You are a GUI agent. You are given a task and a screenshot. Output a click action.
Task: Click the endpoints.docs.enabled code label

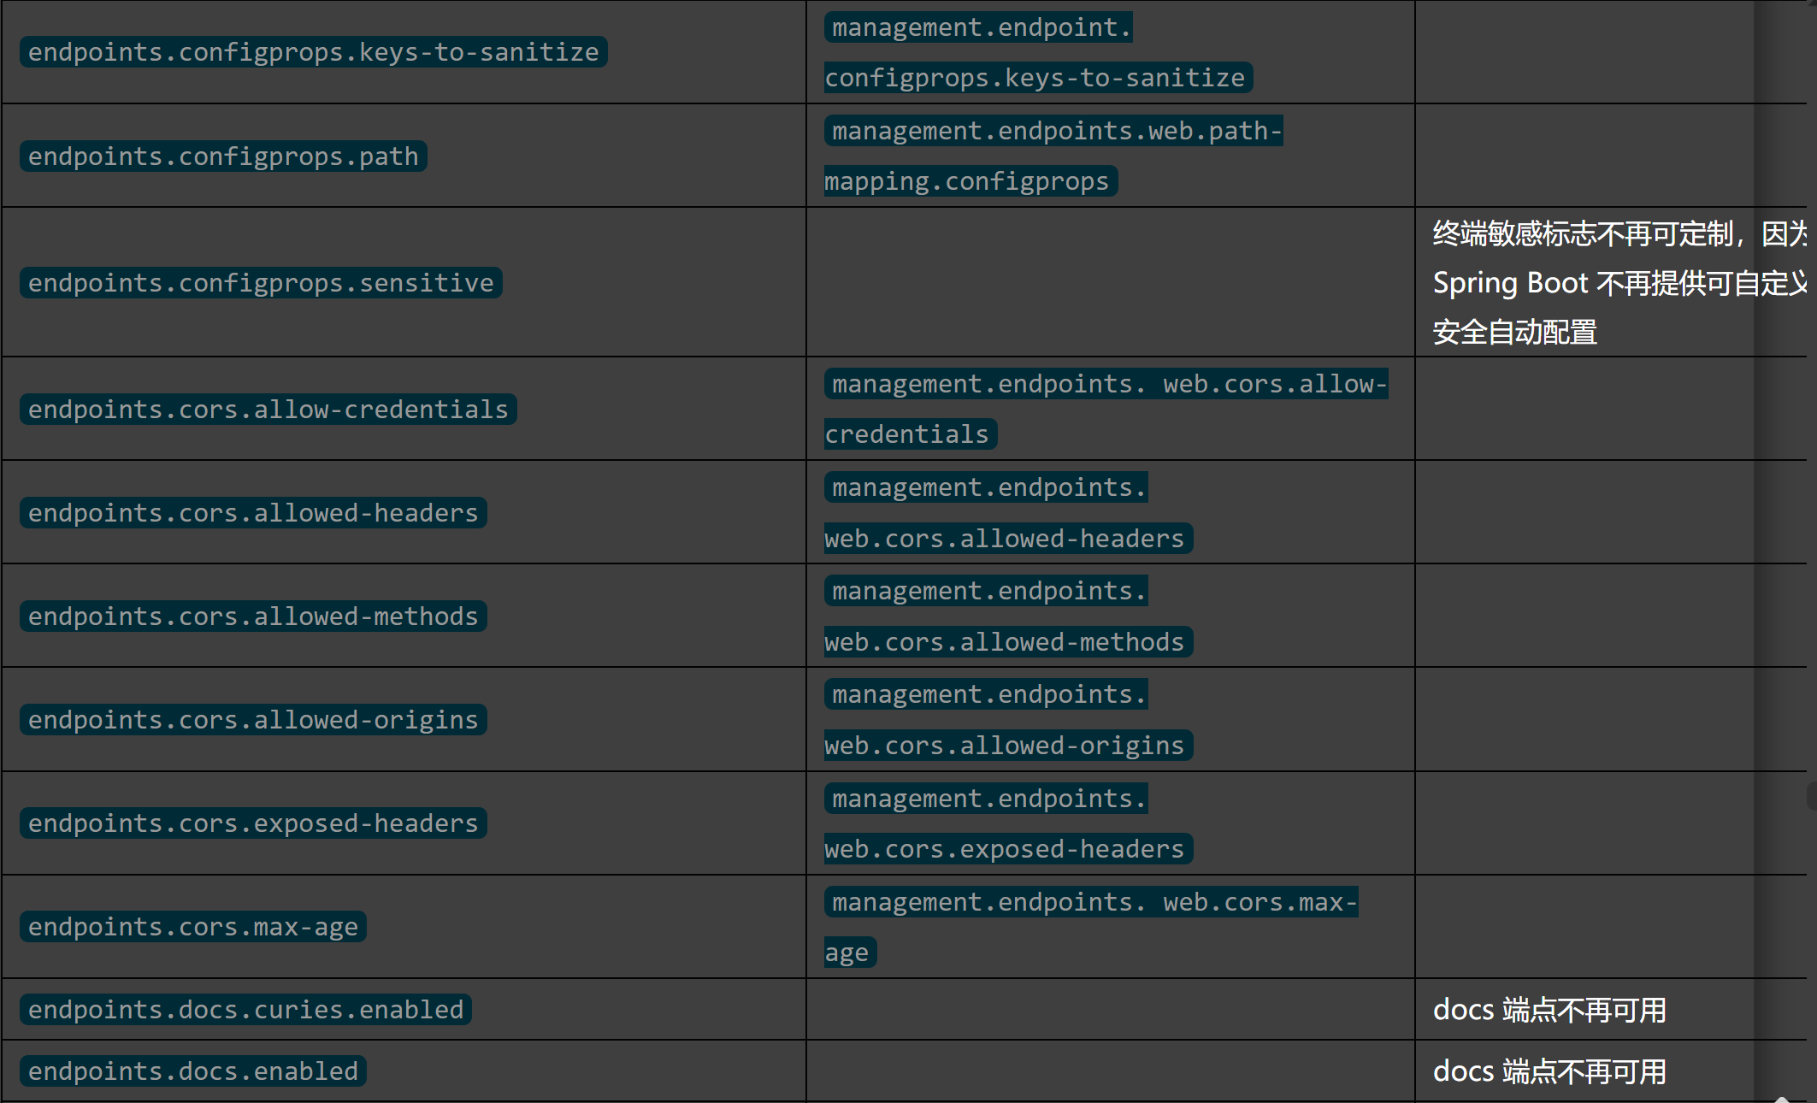pos(193,1071)
